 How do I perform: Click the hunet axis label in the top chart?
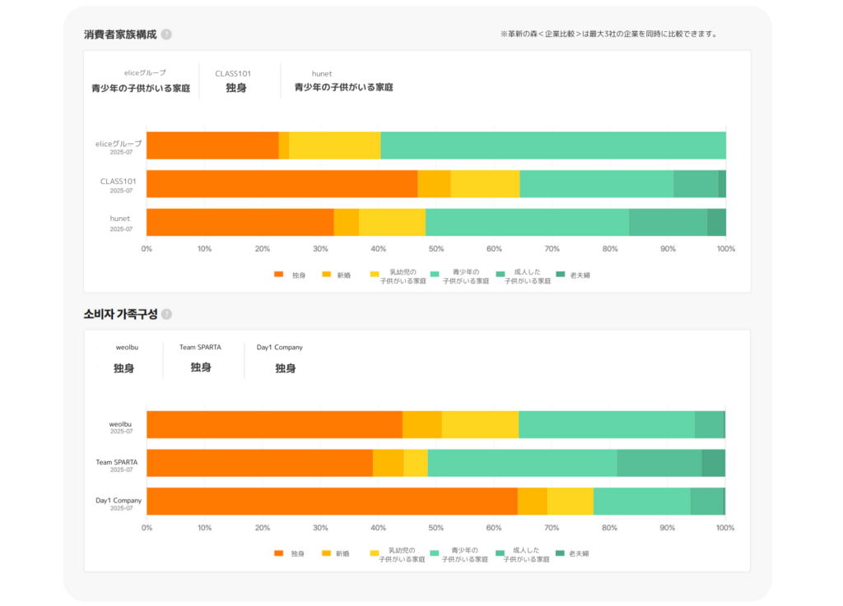point(120,219)
